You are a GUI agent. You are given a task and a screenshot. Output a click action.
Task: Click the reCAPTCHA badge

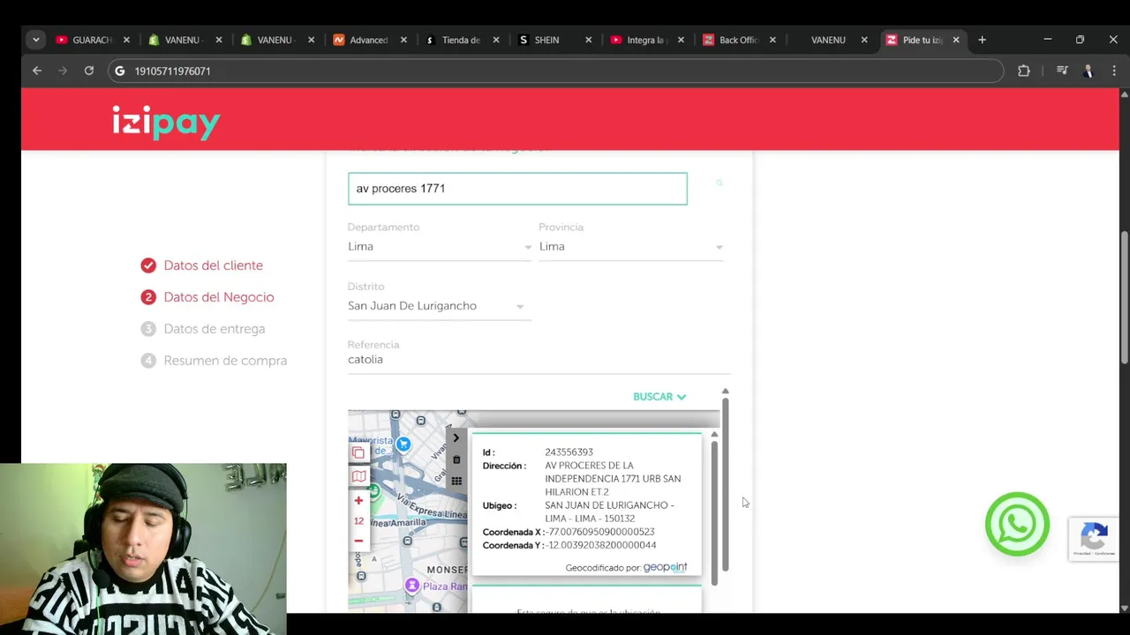(1094, 538)
